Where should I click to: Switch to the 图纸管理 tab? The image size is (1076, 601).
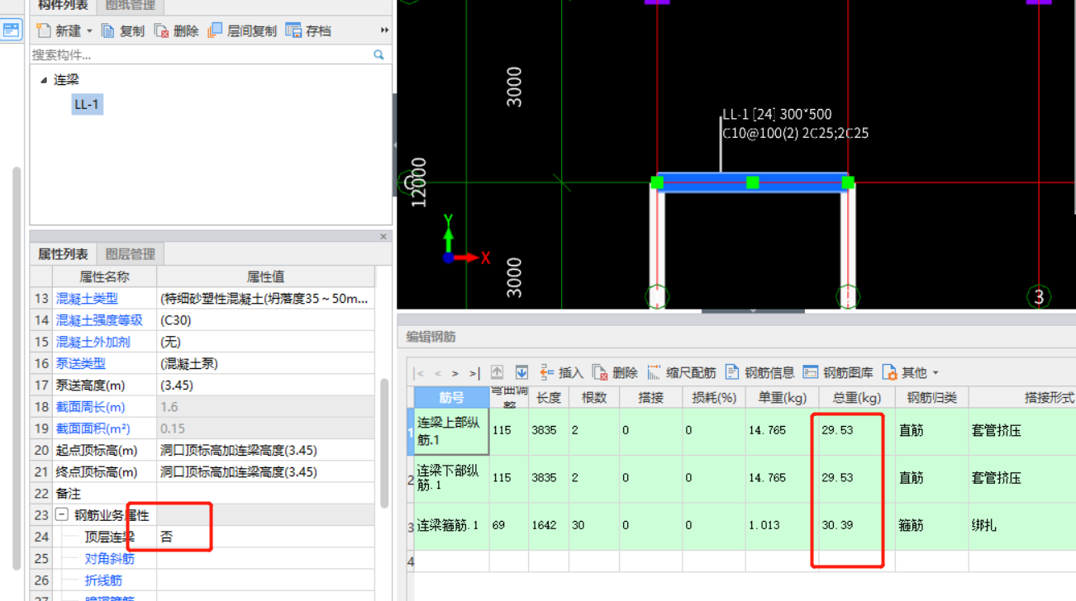tap(130, 6)
